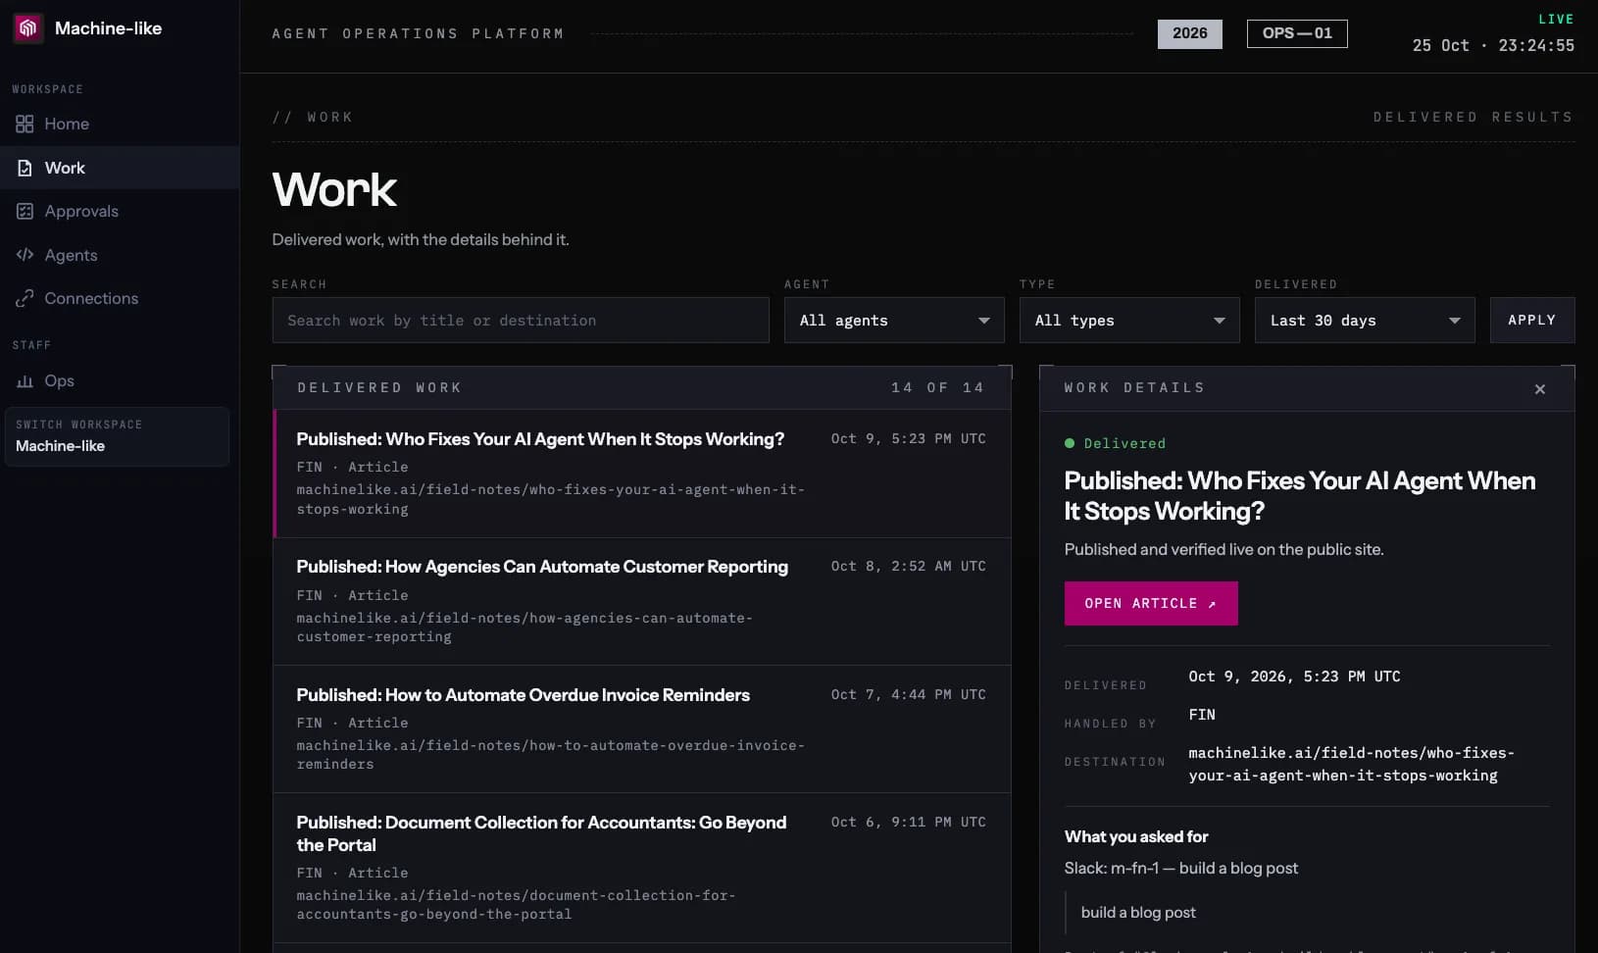Click the 'Slack: m-fn-1 — build a blog post' text
The image size is (1598, 953).
coord(1181,868)
